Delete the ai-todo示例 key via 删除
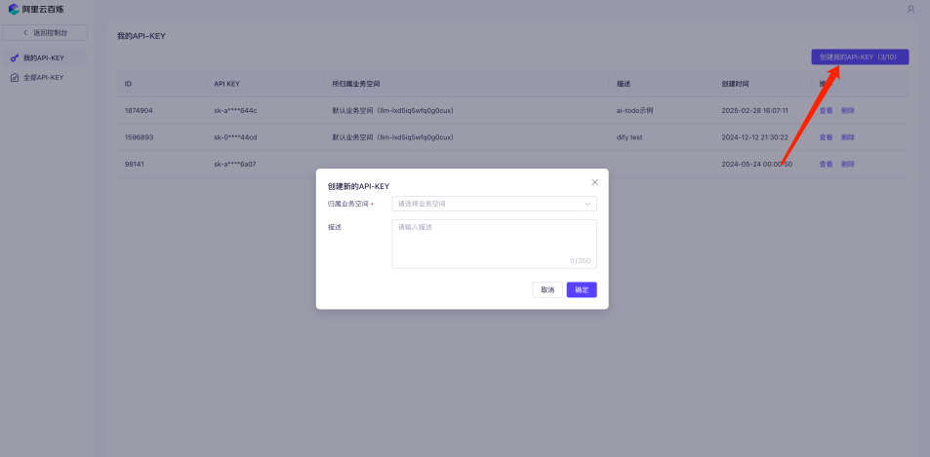Image resolution: width=930 pixels, height=457 pixels. (847, 111)
